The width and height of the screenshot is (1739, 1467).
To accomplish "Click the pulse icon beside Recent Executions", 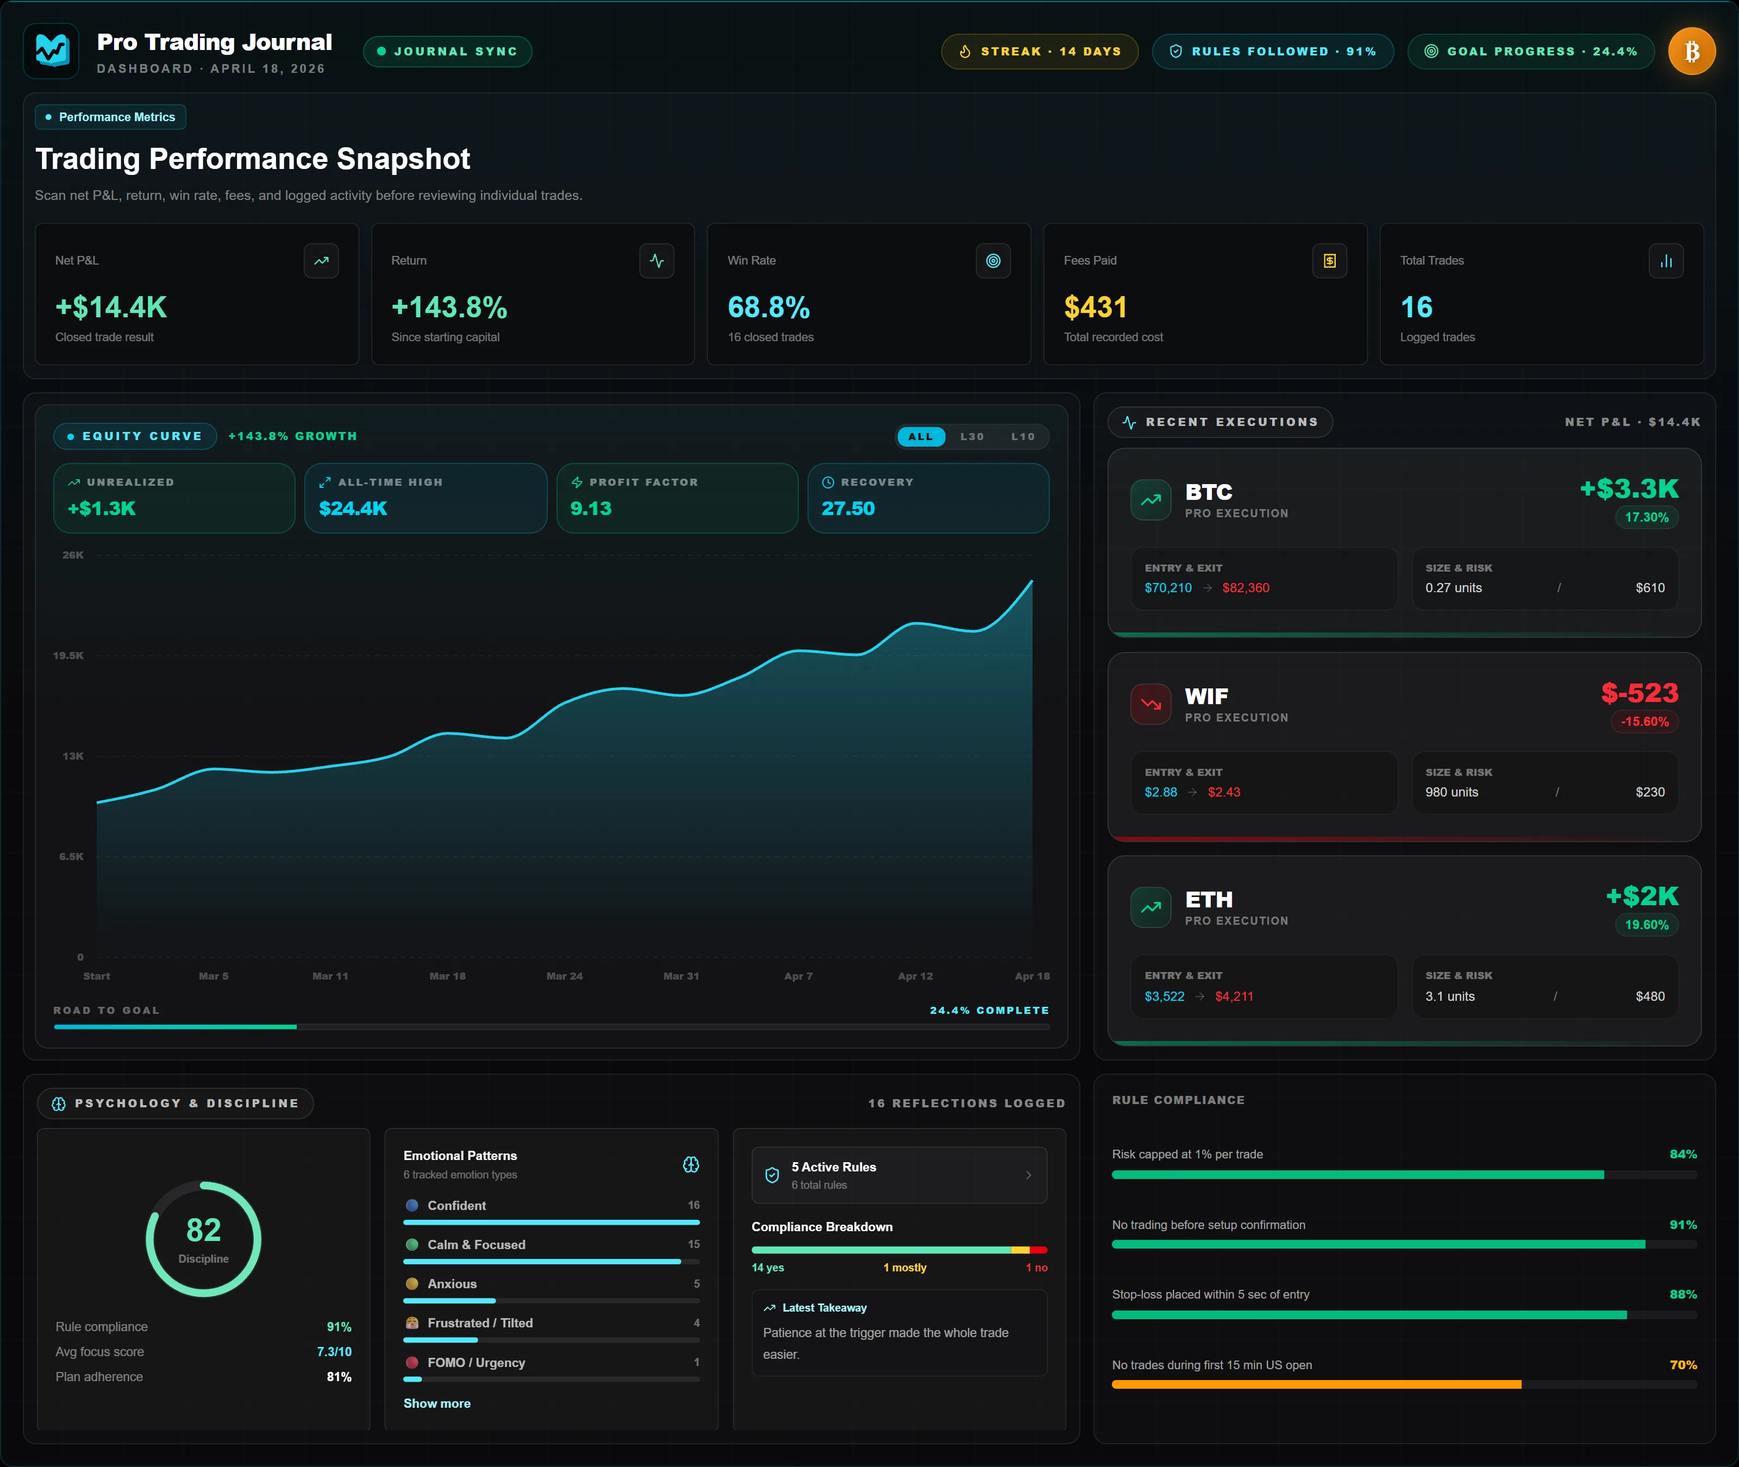I will 1129,423.
